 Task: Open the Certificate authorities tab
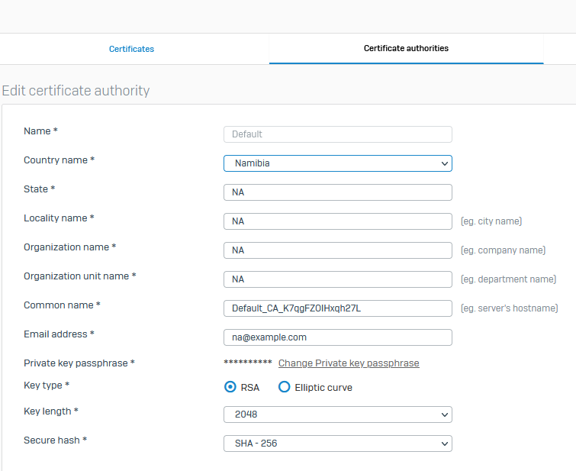[406, 49]
